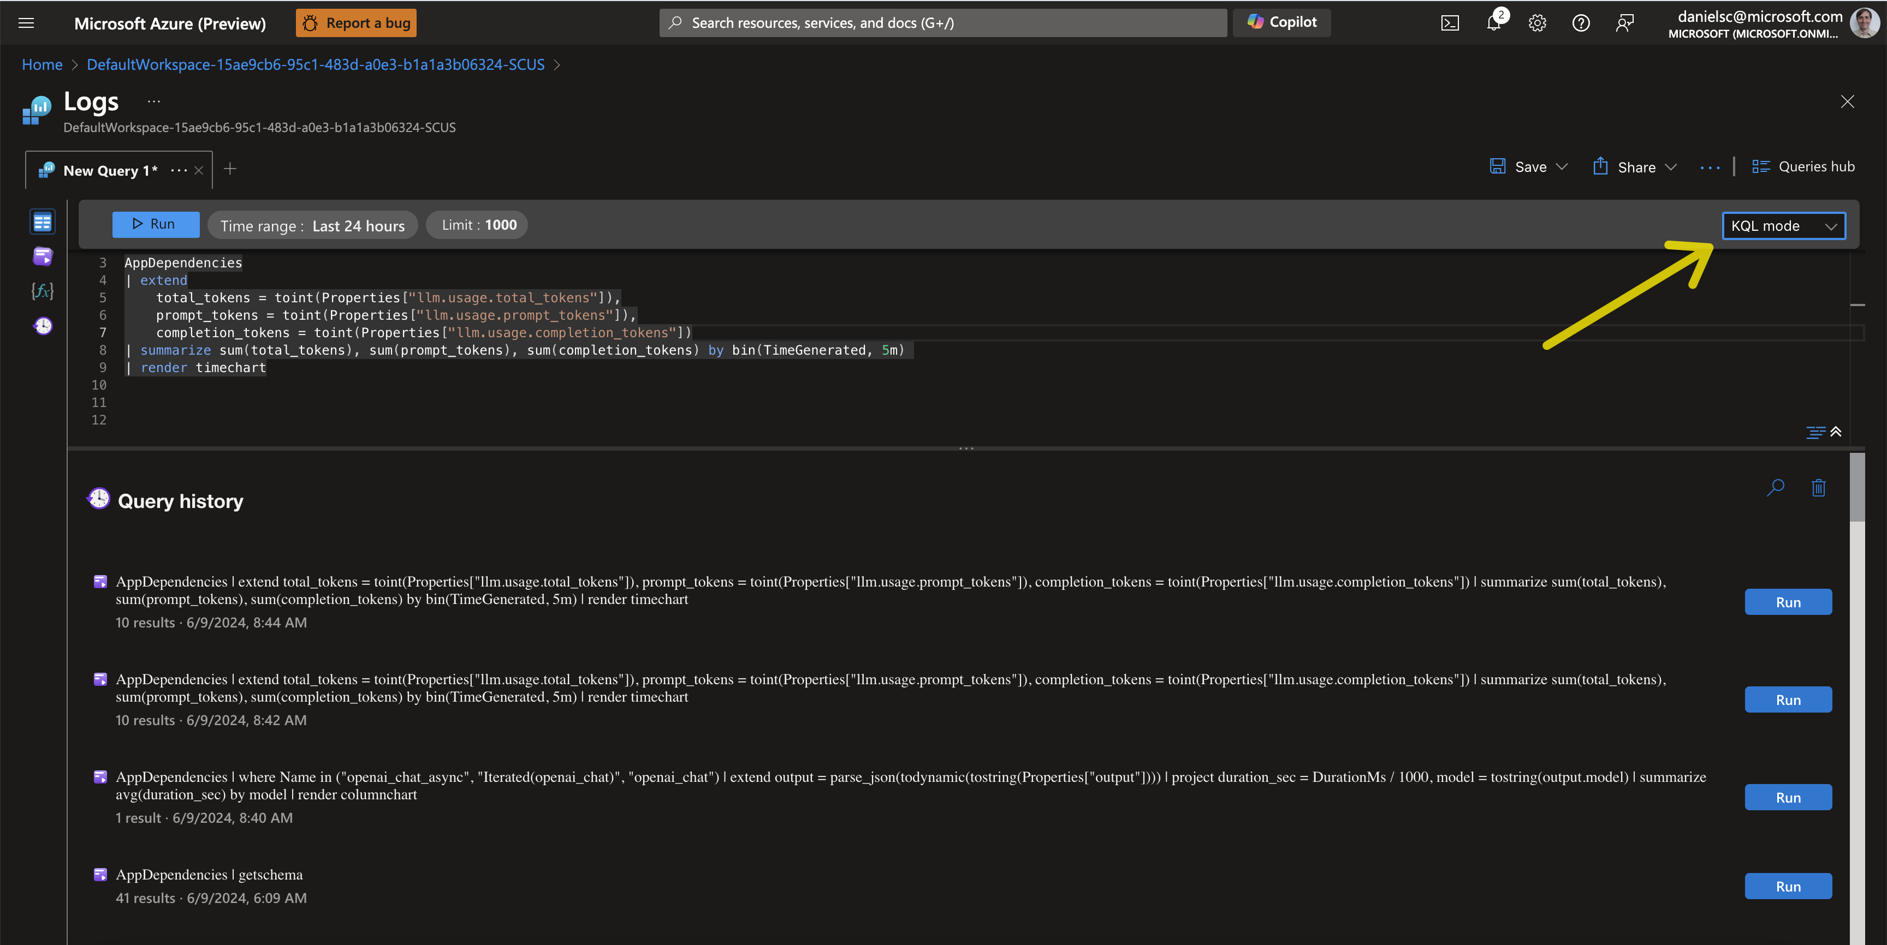Collapse query editor with double chevron
This screenshot has width=1887, height=945.
point(1836,432)
